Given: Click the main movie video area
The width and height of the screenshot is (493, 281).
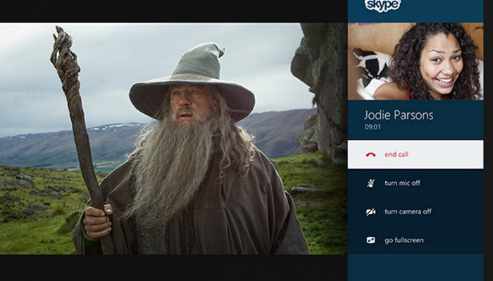Looking at the screenshot, I should tap(173, 138).
